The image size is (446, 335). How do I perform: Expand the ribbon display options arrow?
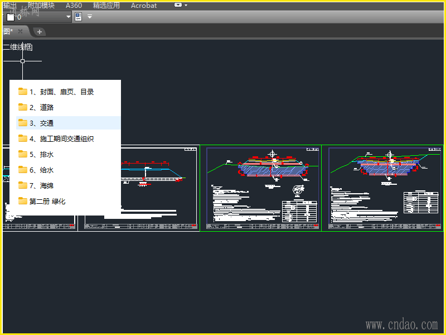tap(186, 5)
